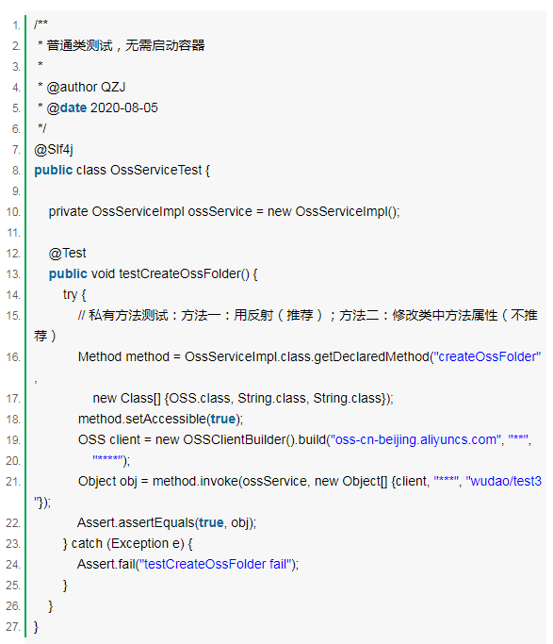Click the public keyword on line 8
553x644 pixels.
[54, 170]
